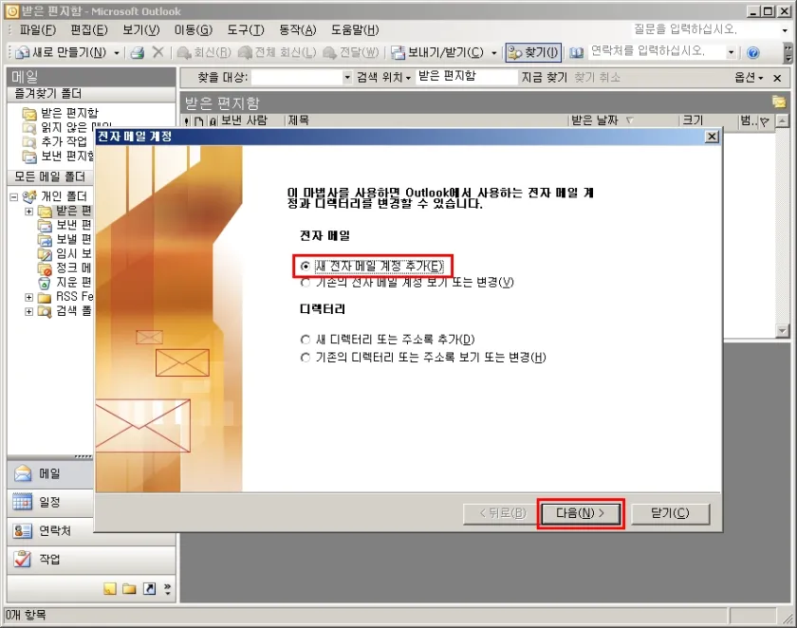Select '새 디렉터리 또는 주소록 추가(D)' radio
This screenshot has height=628, width=797.
(306, 340)
